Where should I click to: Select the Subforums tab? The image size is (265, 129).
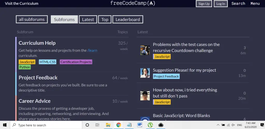(x=64, y=19)
